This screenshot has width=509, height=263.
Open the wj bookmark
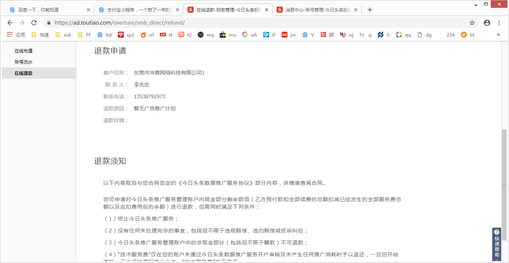tap(346, 35)
